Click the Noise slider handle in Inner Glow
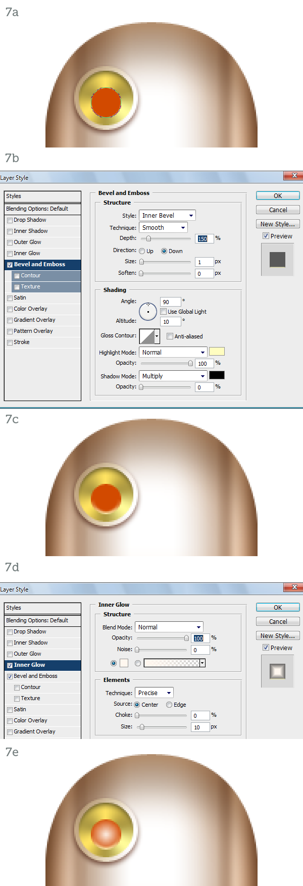 [137, 650]
